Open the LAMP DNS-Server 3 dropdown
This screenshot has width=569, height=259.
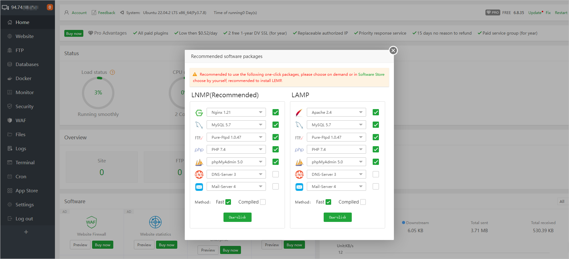[x=336, y=174]
